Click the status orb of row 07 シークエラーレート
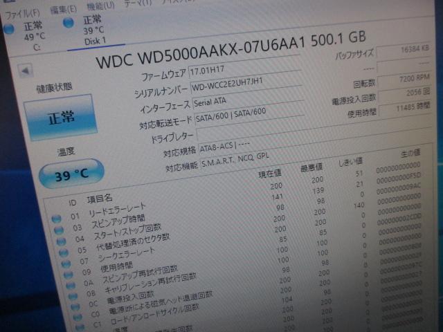443x332 pixels. pos(66,264)
